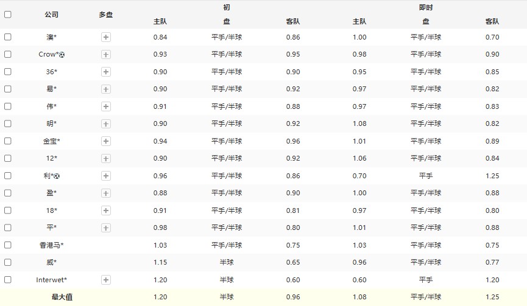Click the 多盘 column header
Viewport: 527px width, 306px height.
(x=106, y=15)
